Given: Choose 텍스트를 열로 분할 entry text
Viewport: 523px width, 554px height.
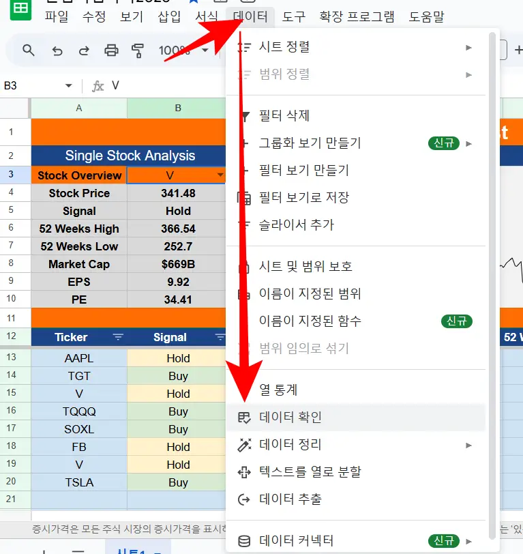Looking at the screenshot, I should [x=310, y=471].
